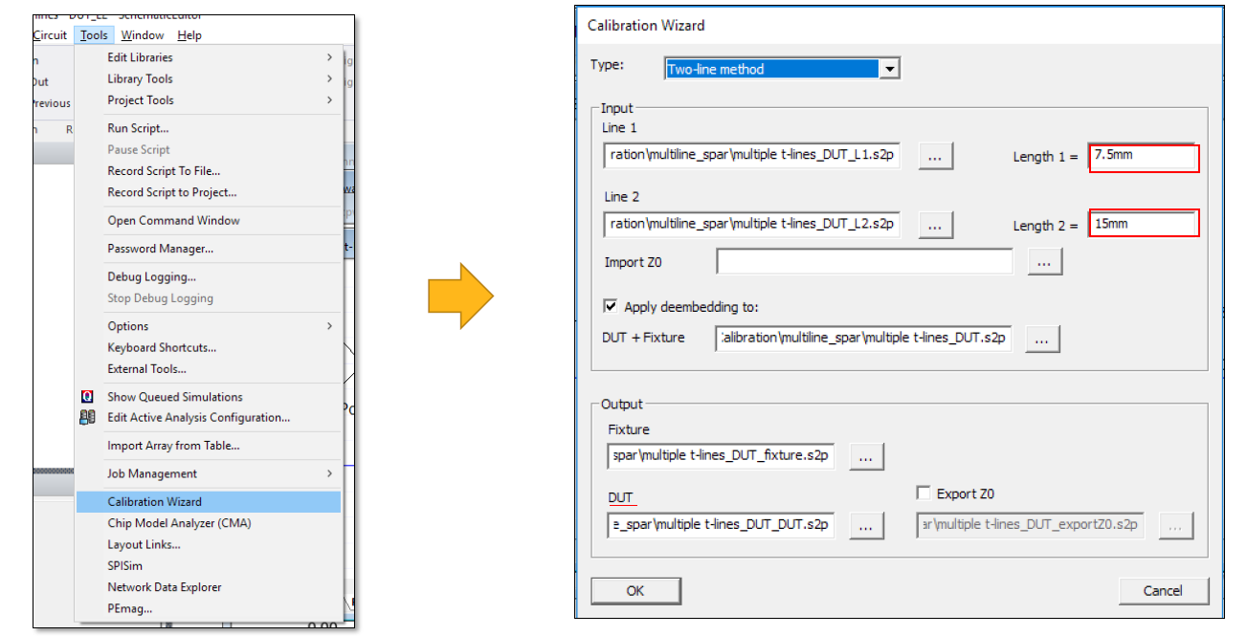This screenshot has width=1247, height=636.
Task: Browse for the DUT output file
Action: (865, 525)
